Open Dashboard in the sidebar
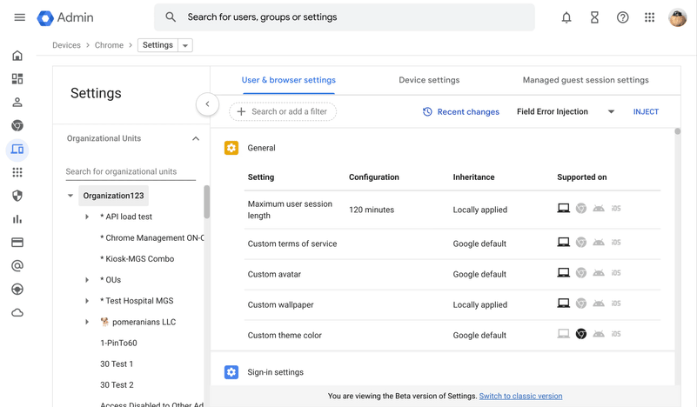Screen dimensions: 697x407 coord(17,78)
